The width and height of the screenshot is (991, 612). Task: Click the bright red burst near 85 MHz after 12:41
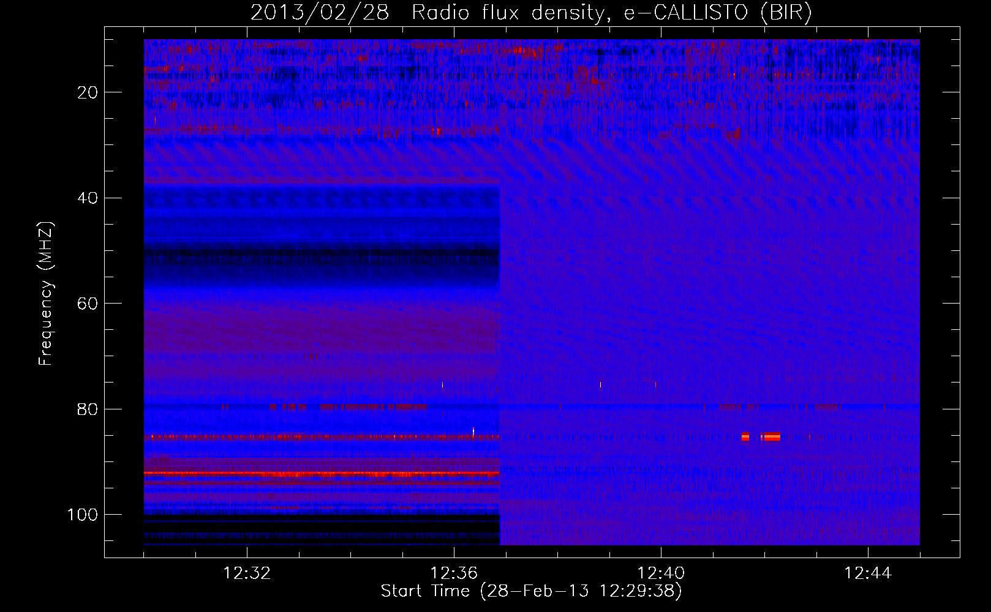(761, 436)
